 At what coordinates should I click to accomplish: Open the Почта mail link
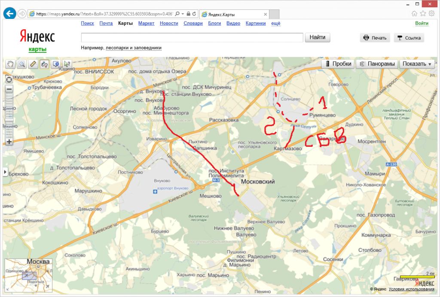coord(106,23)
